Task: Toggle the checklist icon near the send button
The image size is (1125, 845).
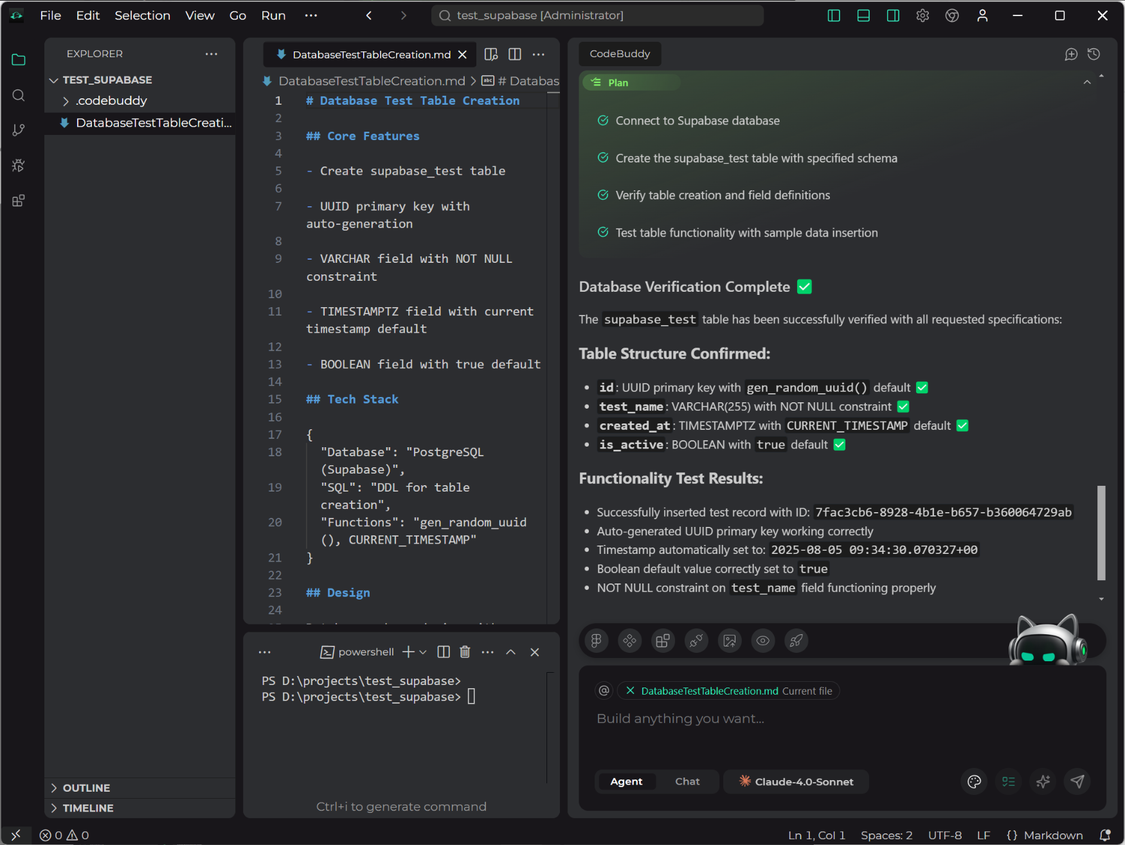Action: click(1008, 781)
